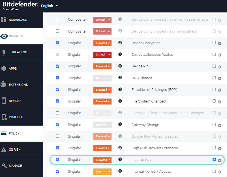Select the High Risk Browser Extension row
Screen dimensions: 227x177
click(x=155, y=148)
